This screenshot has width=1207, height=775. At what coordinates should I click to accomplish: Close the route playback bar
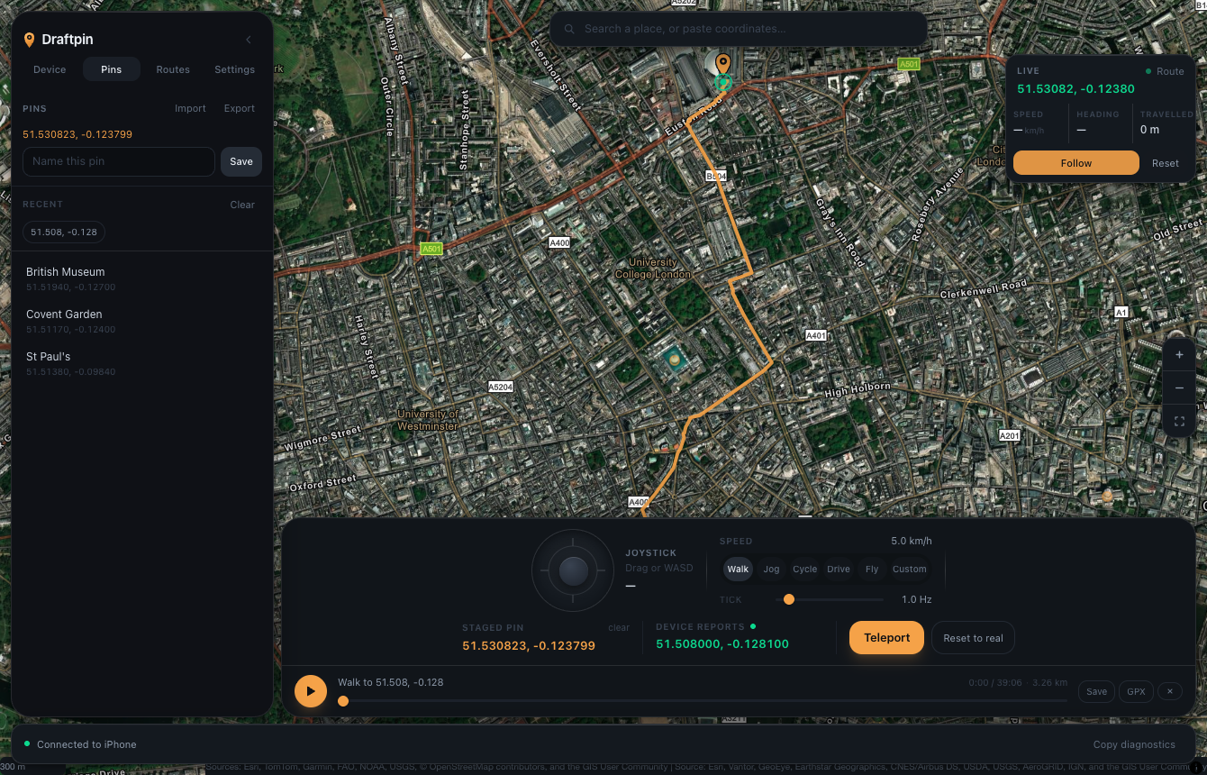coord(1170,691)
